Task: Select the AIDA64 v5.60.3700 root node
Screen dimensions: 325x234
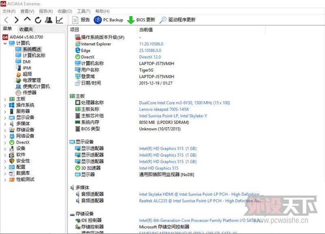Action: coord(23,37)
